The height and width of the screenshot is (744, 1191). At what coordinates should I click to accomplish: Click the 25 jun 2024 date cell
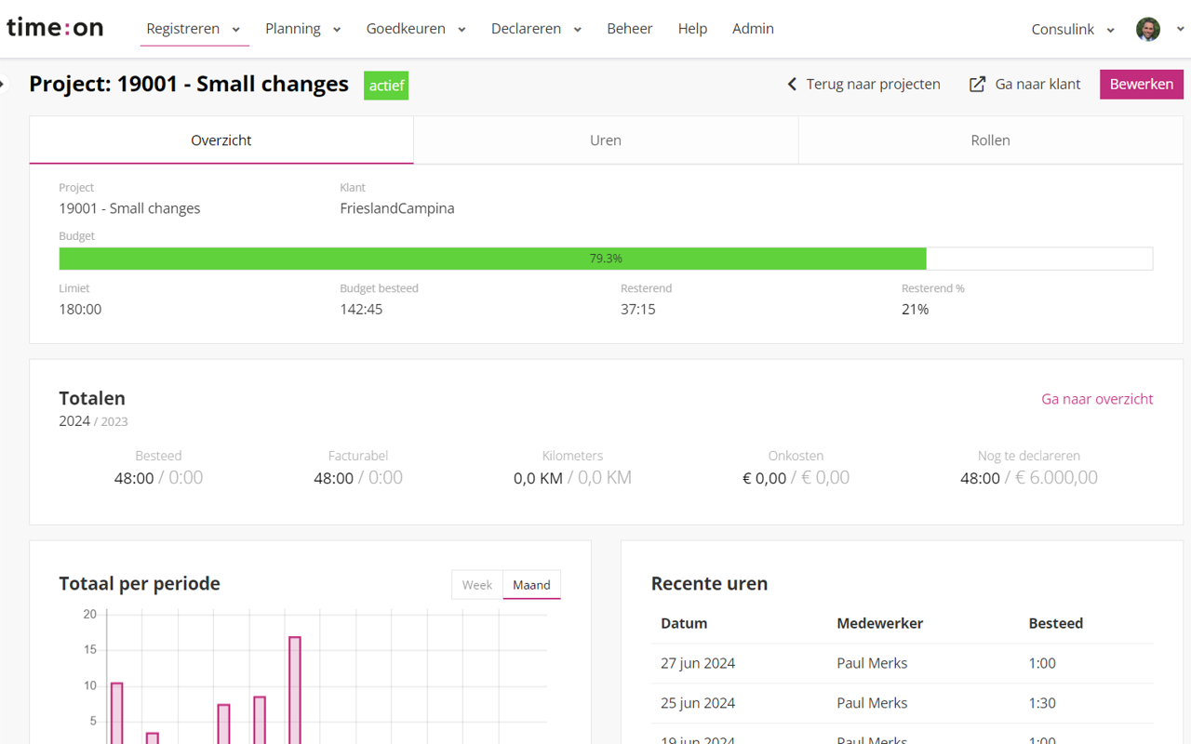(698, 703)
